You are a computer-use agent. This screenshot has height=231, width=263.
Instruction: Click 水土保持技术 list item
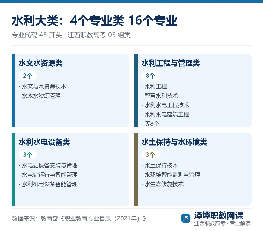coord(160,166)
